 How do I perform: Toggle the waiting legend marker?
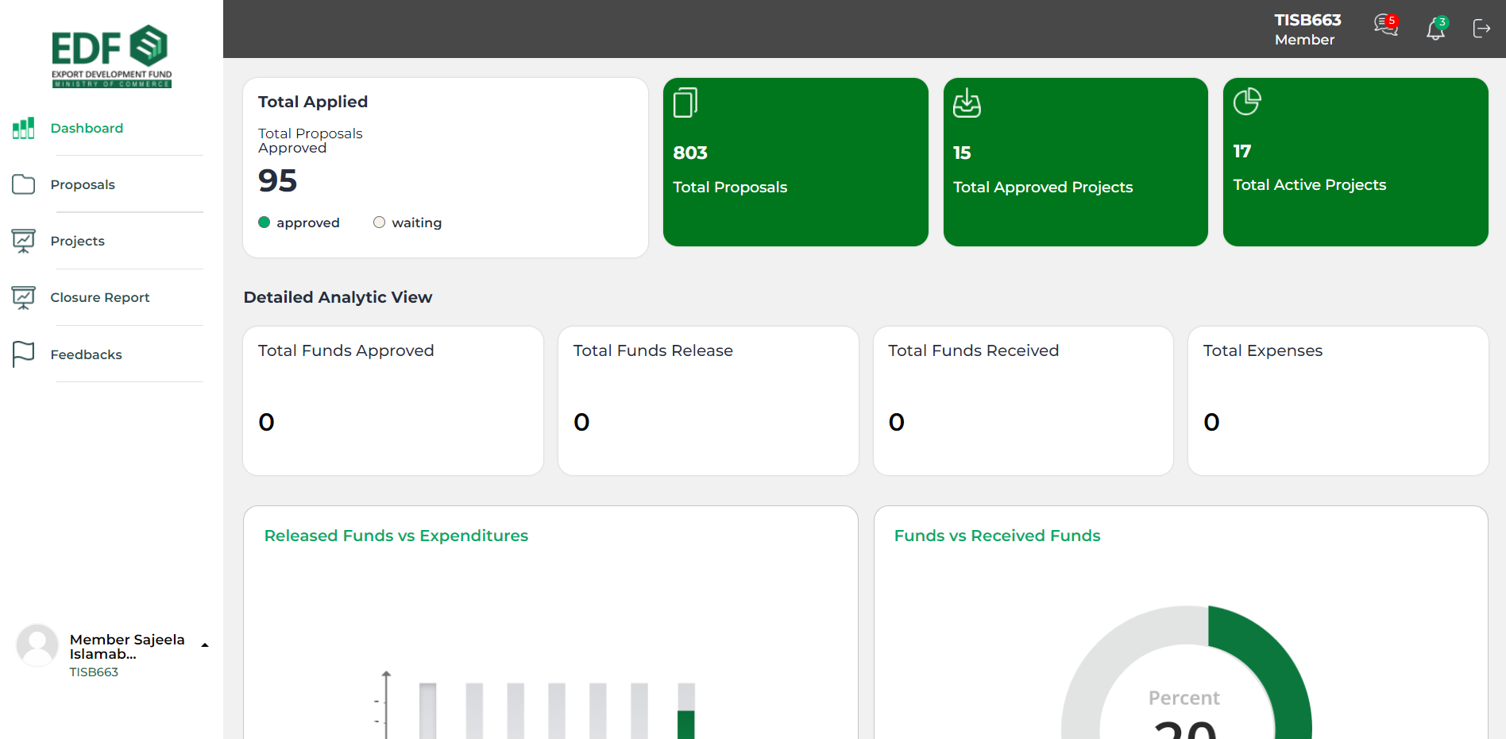pos(379,222)
